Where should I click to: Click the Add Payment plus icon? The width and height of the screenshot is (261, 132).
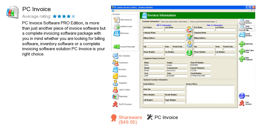(x=242, y=59)
